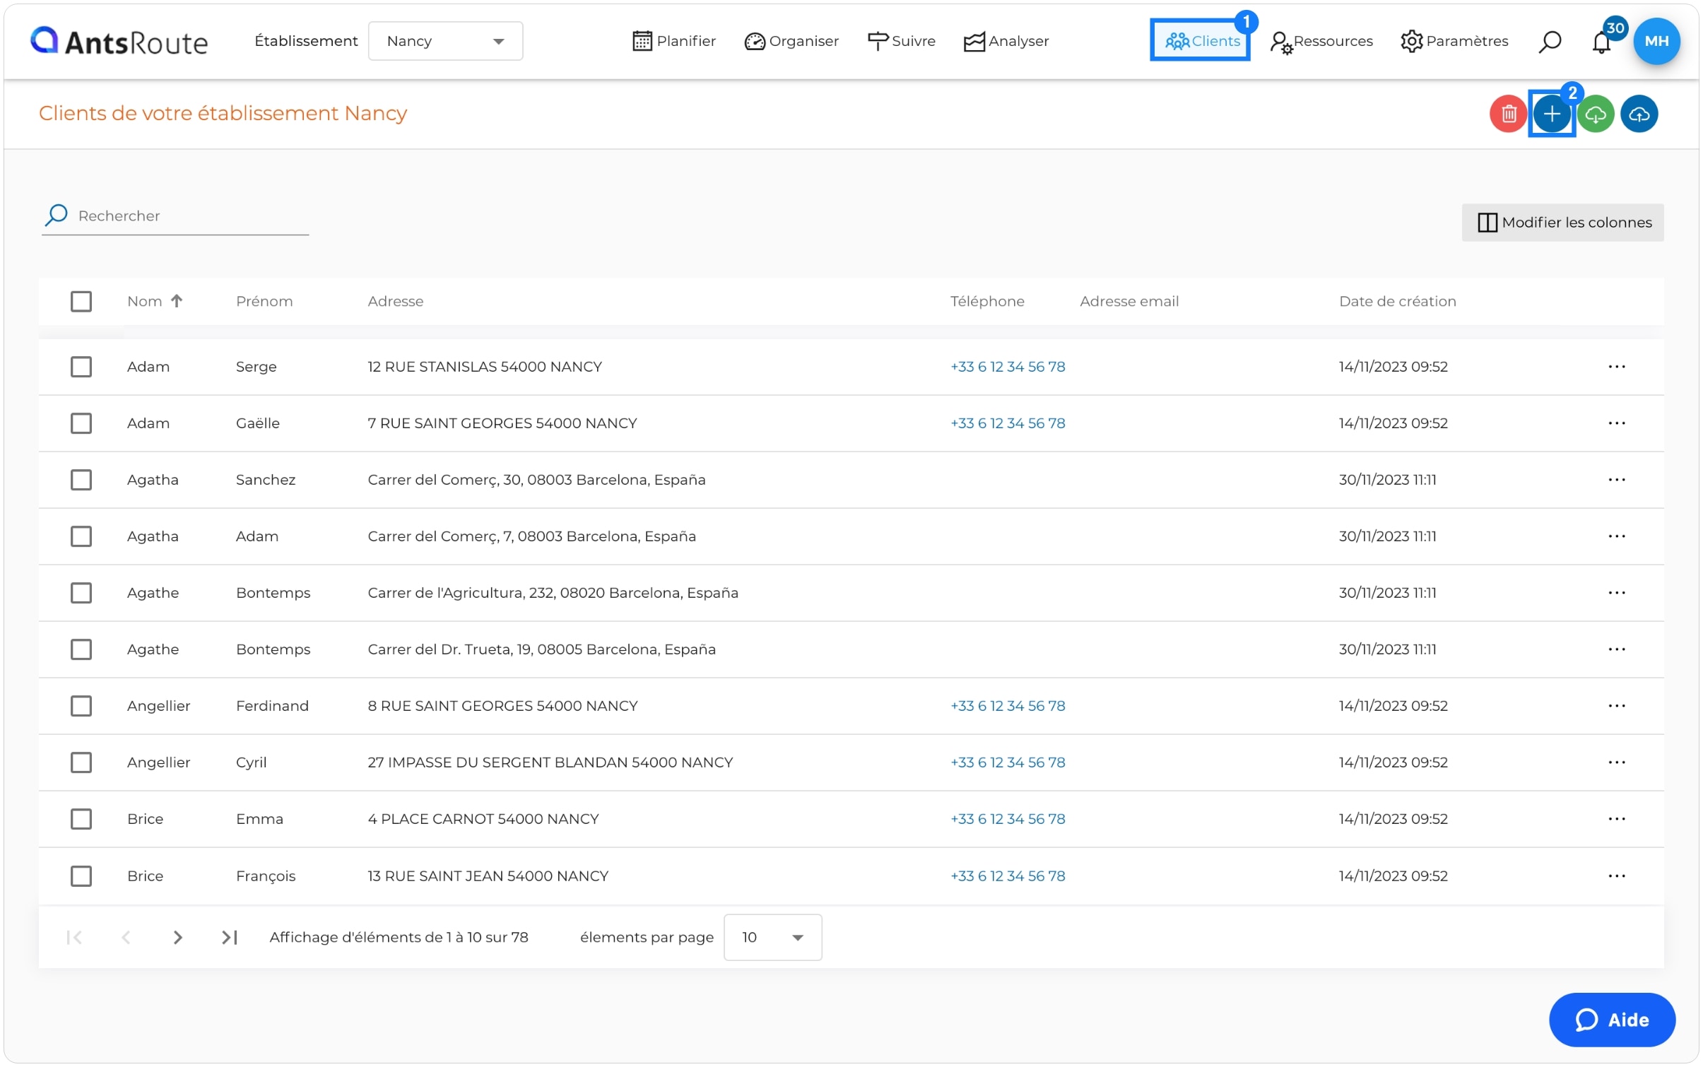This screenshot has width=1703, height=1067.
Task: Open the MH user profile avatar
Action: point(1656,41)
